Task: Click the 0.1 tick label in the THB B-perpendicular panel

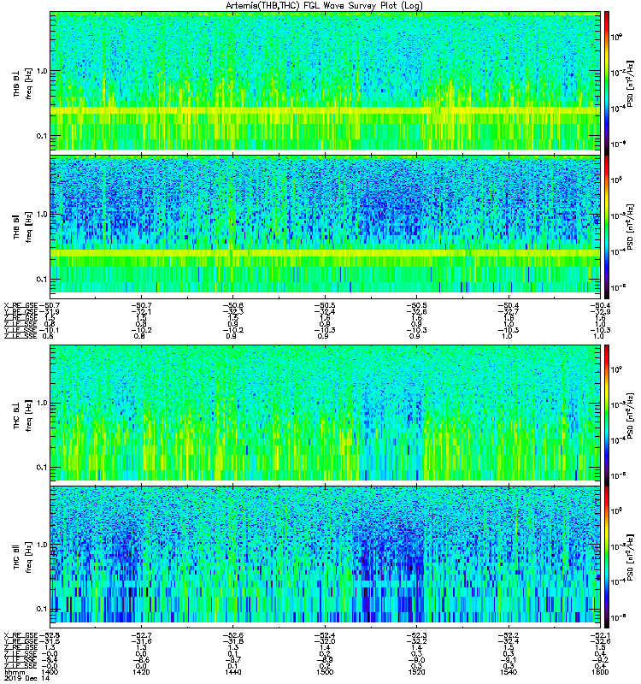Action: (41, 136)
